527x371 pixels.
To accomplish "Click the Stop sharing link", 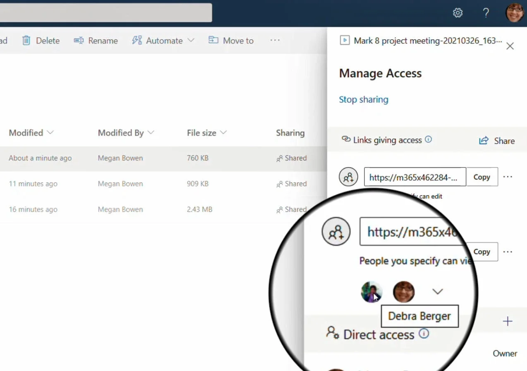I will tap(364, 100).
